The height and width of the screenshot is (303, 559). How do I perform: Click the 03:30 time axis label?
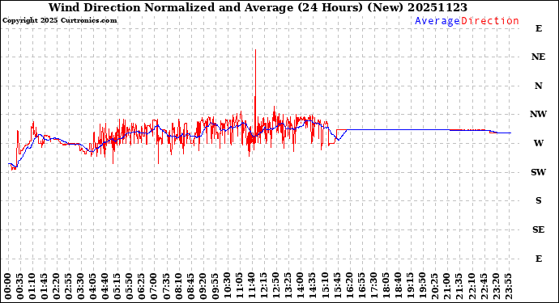coord(81,286)
